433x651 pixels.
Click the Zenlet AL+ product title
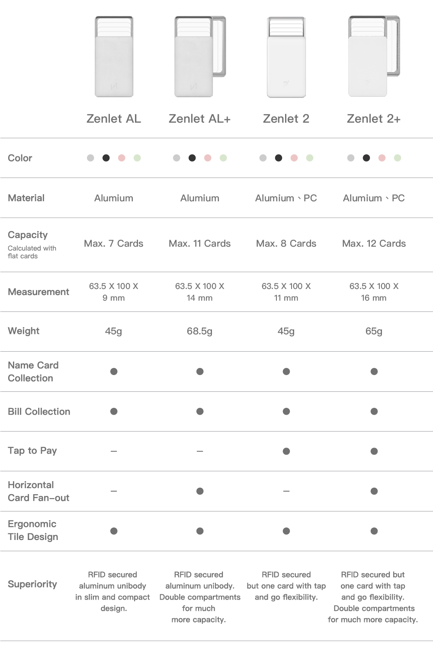pos(199,119)
